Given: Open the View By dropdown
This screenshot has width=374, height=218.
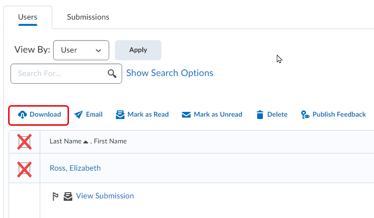Looking at the screenshot, I should 81,50.
